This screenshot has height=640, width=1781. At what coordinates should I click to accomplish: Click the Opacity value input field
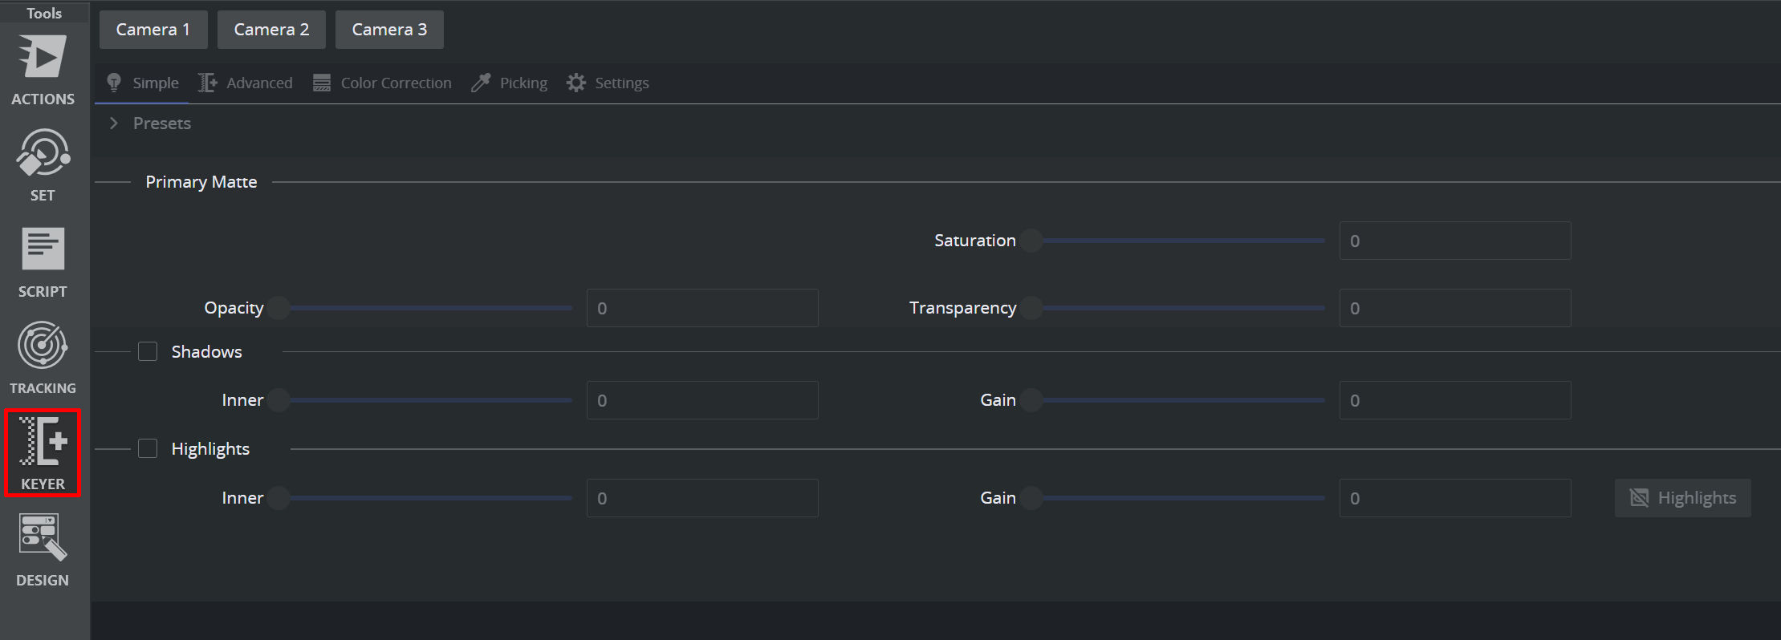point(702,309)
